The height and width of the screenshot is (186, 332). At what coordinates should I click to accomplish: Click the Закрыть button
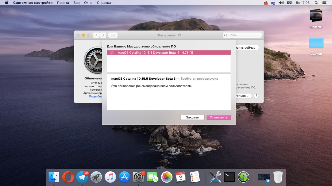pos(192,117)
